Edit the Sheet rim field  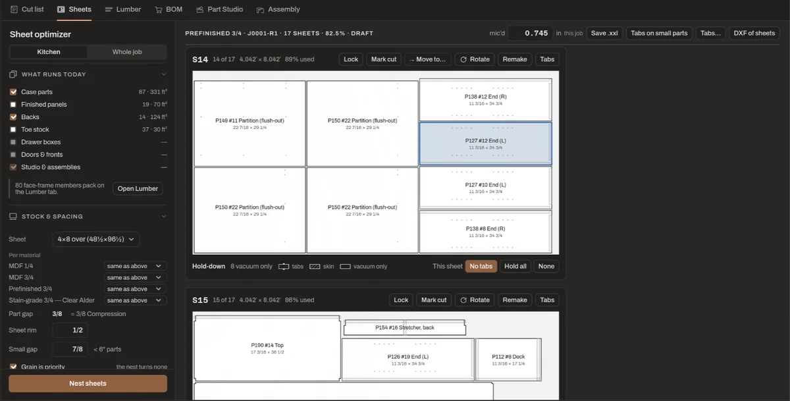(x=70, y=331)
